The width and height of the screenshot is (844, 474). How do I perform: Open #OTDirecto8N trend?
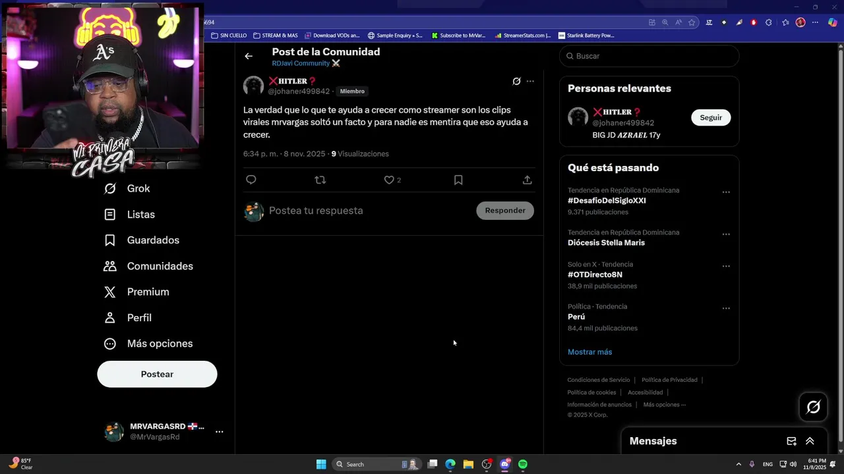point(595,275)
